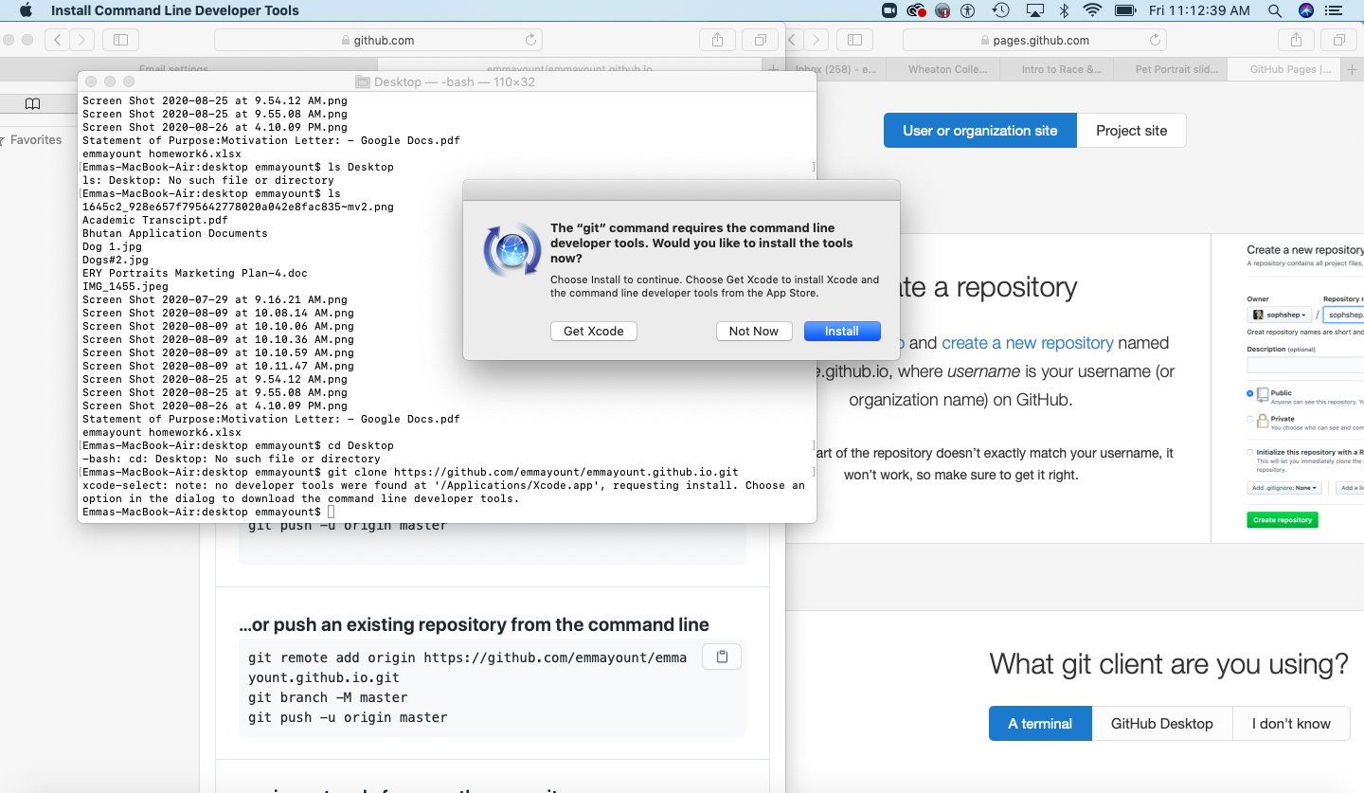Click 'IMG_1455.jpeg' in Terminal listing
The image size is (1364, 793).
[x=125, y=286]
